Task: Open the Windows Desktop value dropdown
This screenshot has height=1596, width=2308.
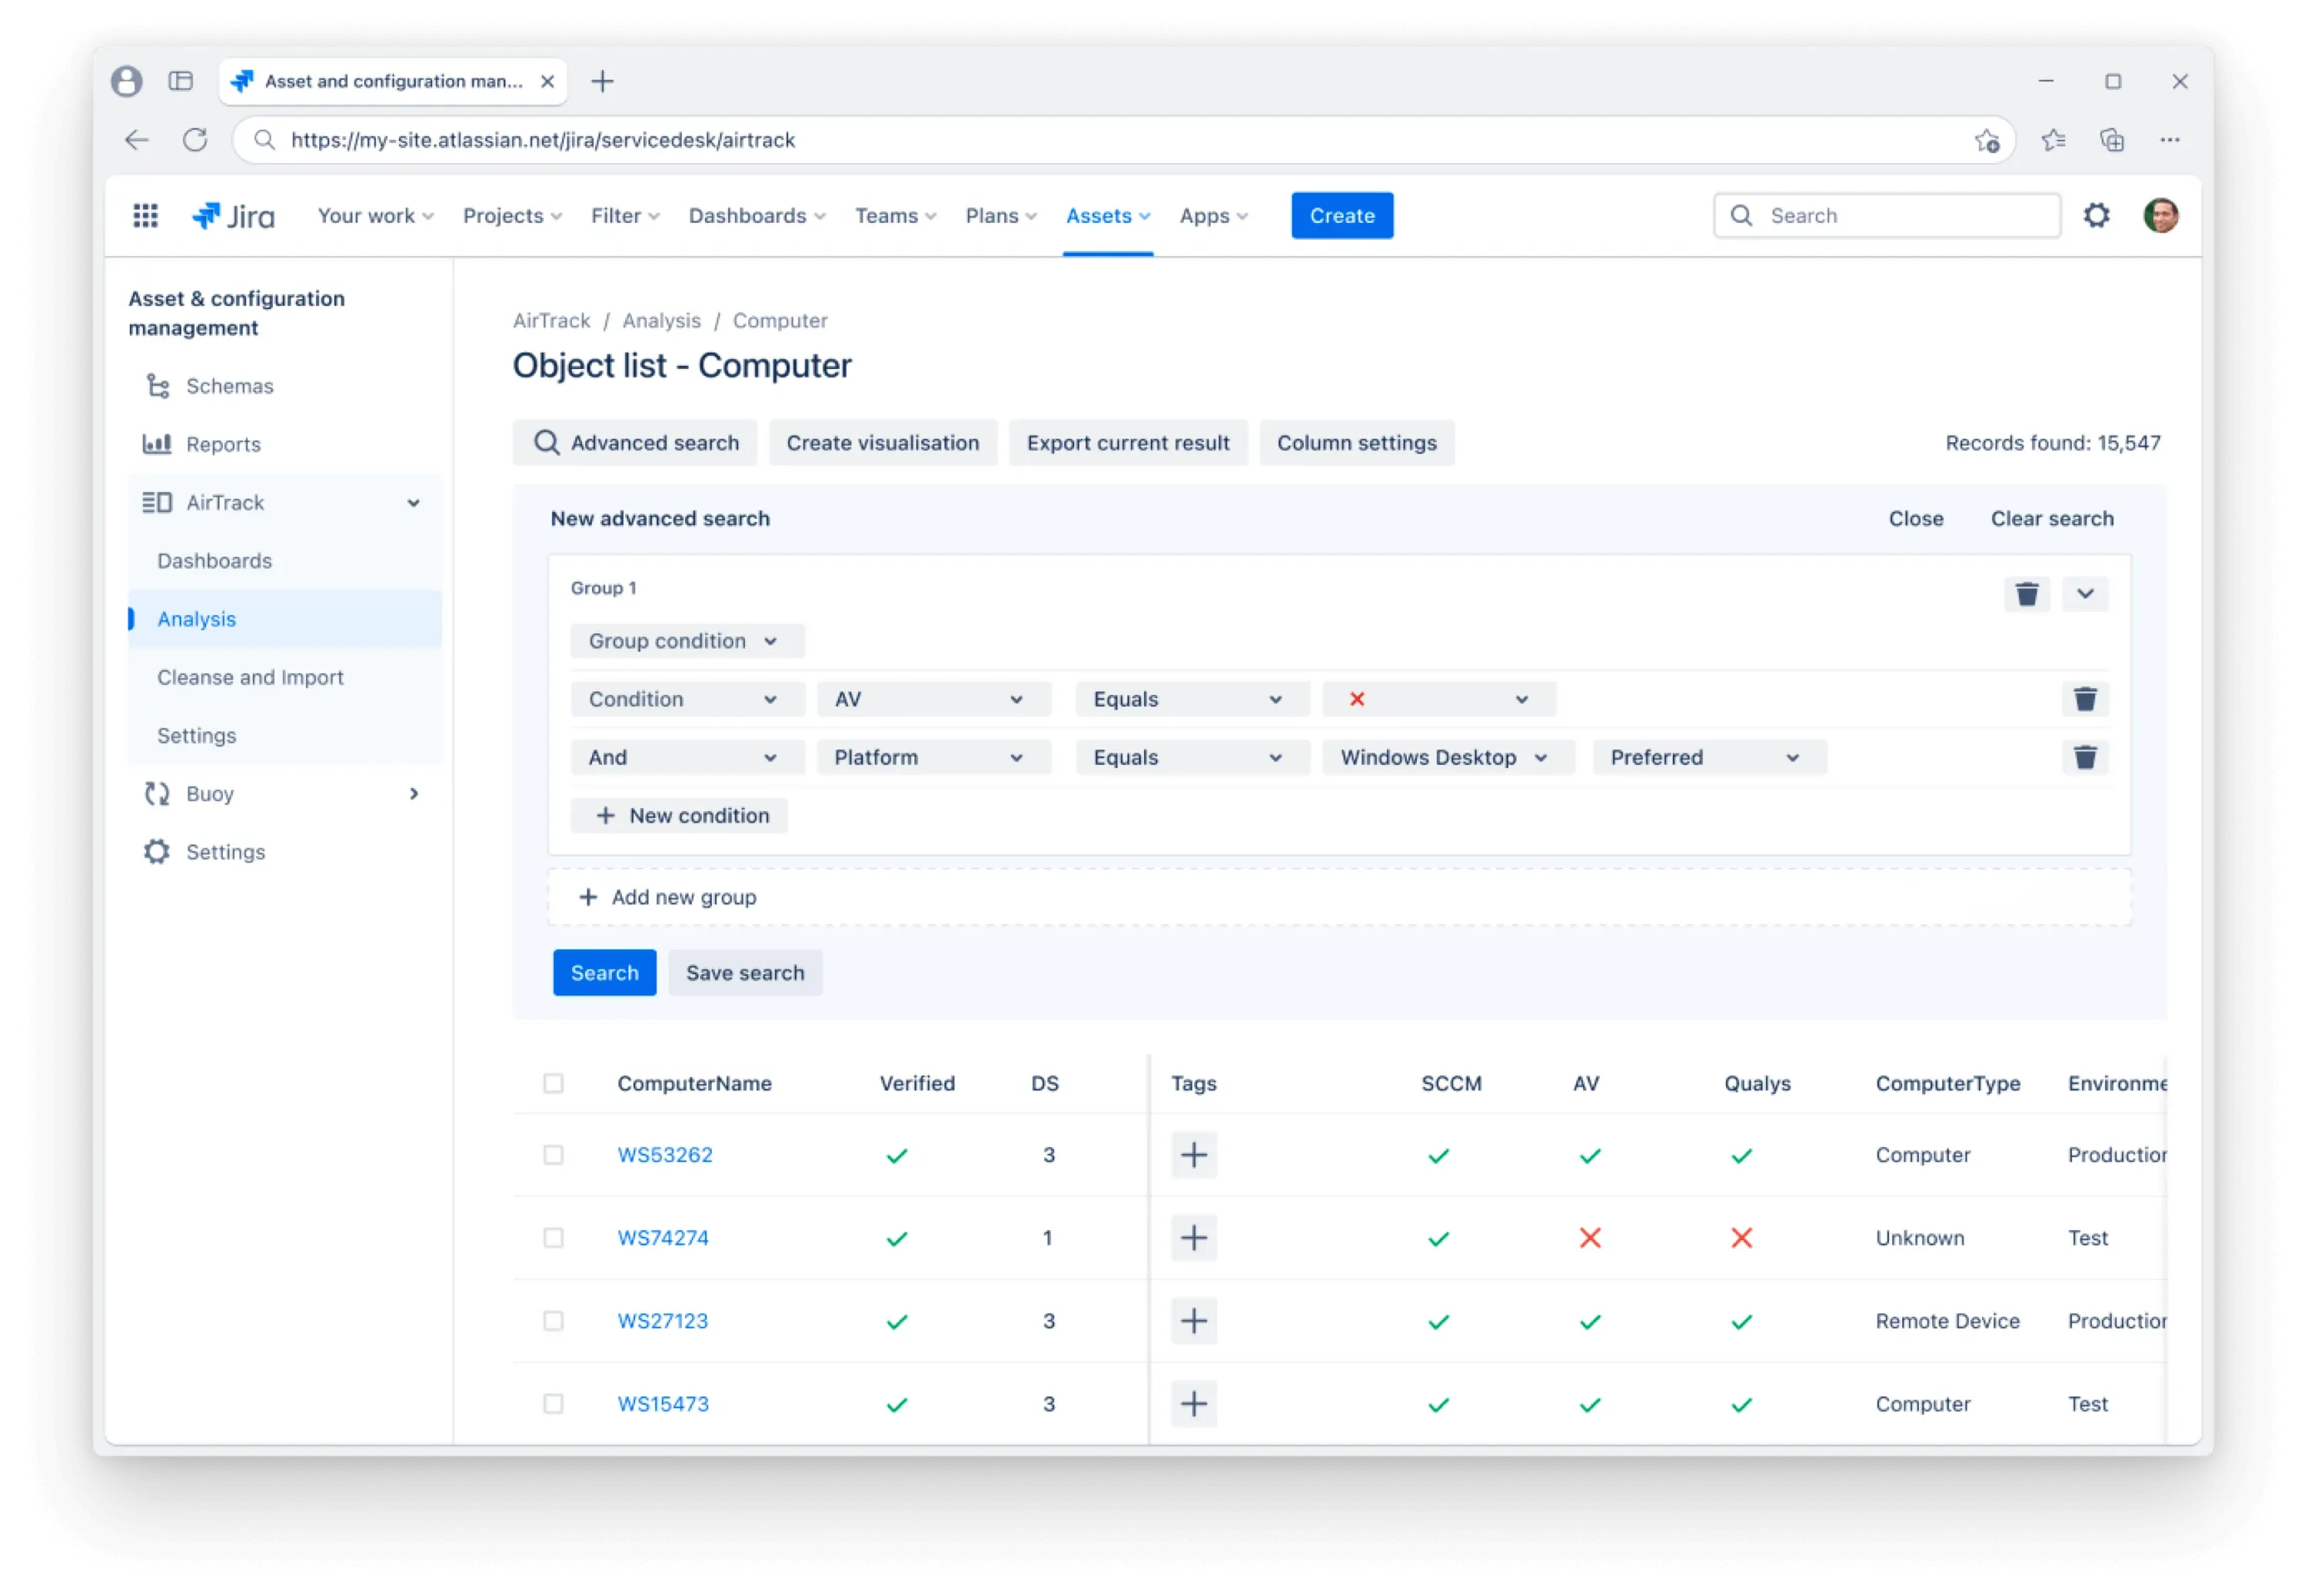Action: 1446,757
